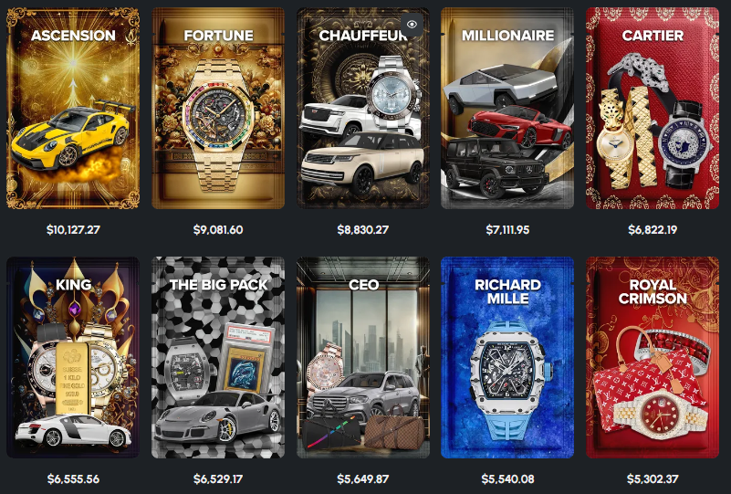
Task: Click the $10,127.27 price under Ascension
Action: 73,229
